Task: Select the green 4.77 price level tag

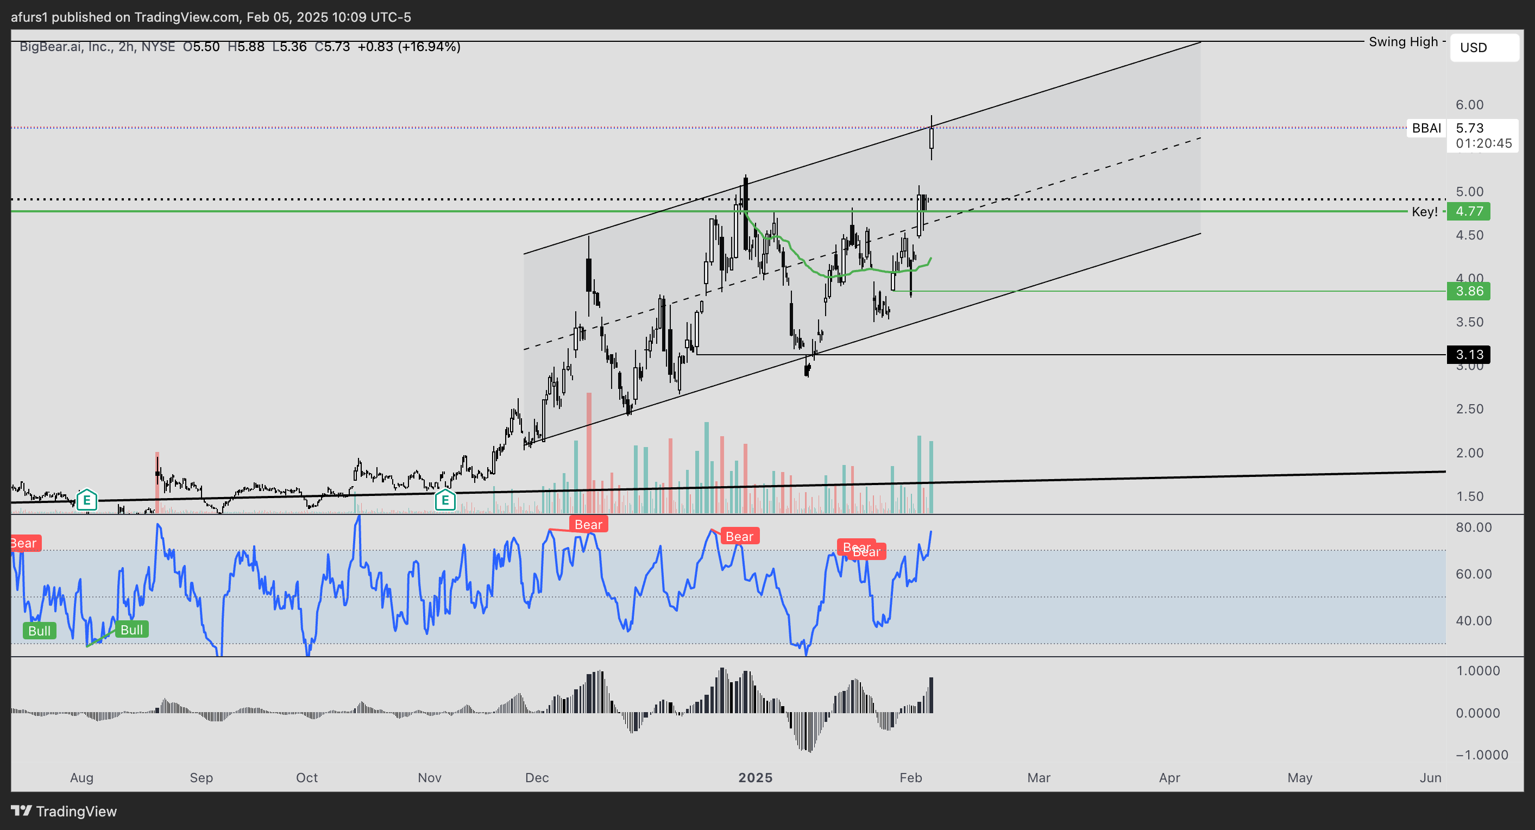Action: [1469, 211]
